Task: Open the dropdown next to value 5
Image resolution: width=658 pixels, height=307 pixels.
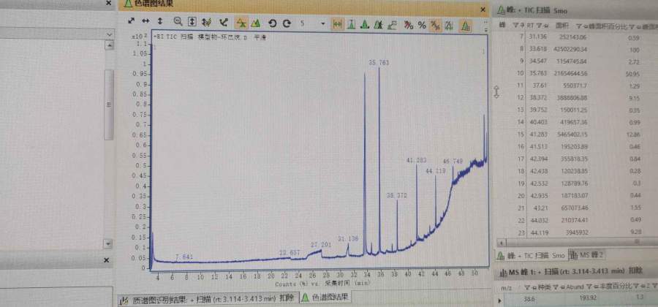Action: coord(322,23)
